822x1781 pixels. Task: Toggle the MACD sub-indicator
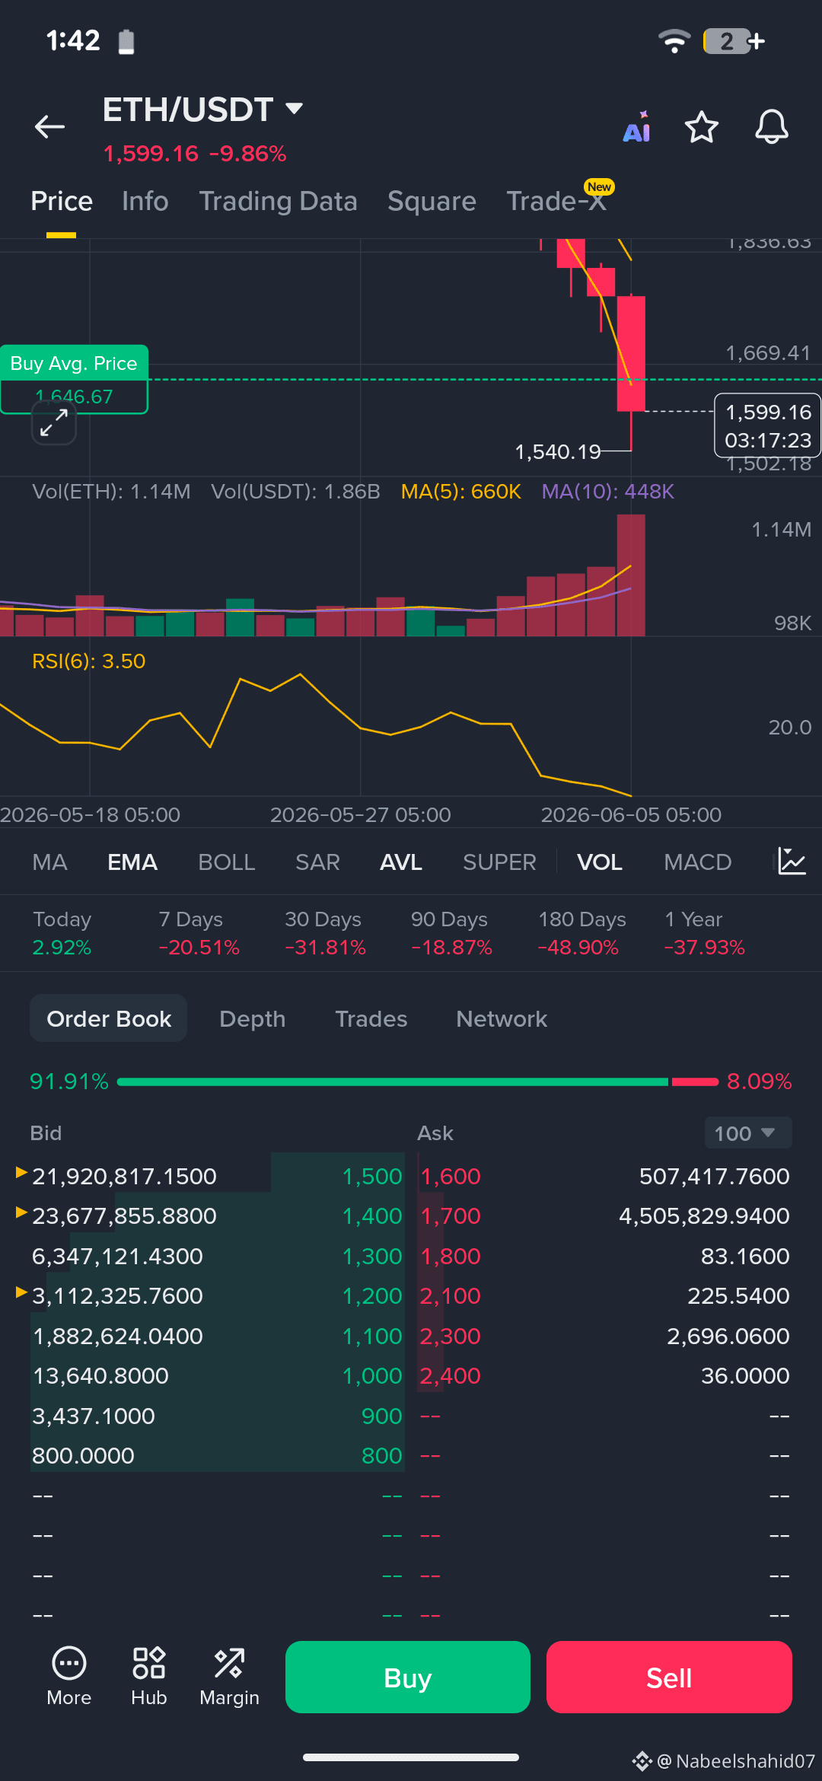coord(697,862)
